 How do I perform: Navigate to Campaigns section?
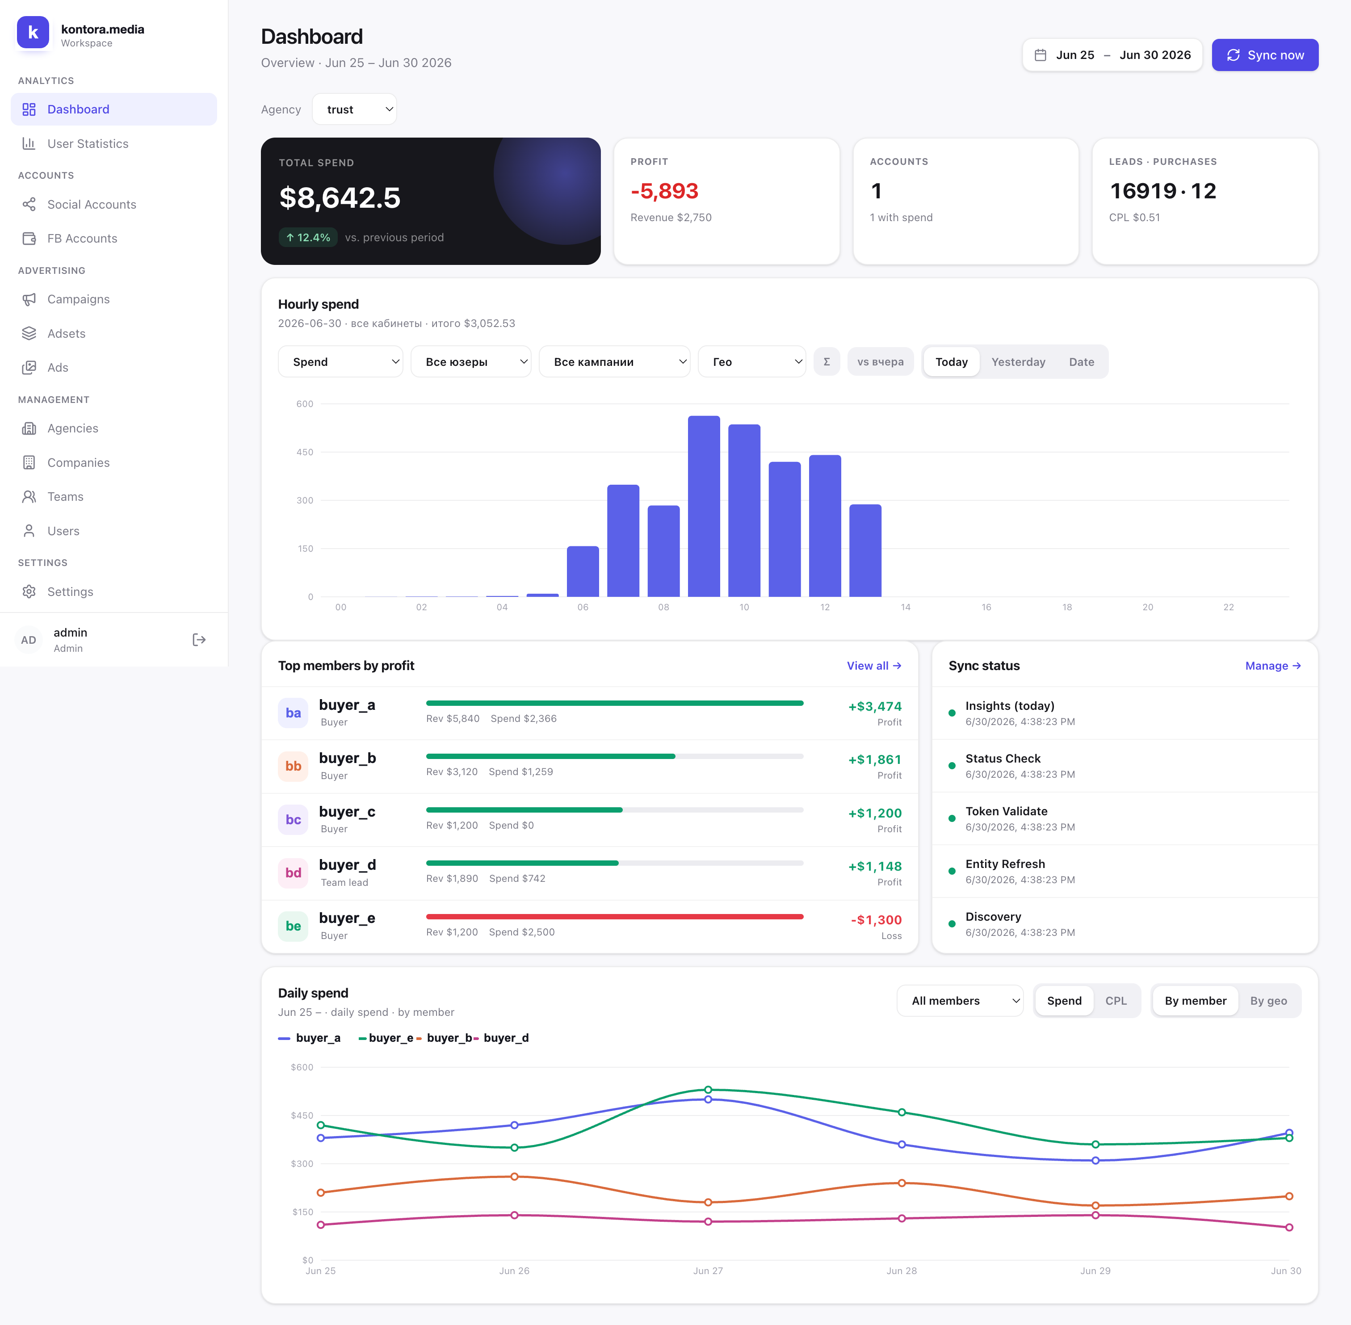114,298
